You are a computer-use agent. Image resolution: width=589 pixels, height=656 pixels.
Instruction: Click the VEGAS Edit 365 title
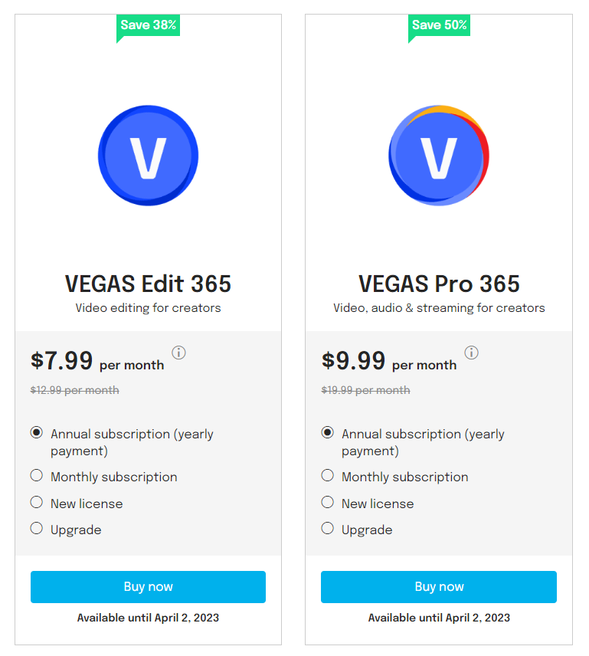[x=148, y=284]
